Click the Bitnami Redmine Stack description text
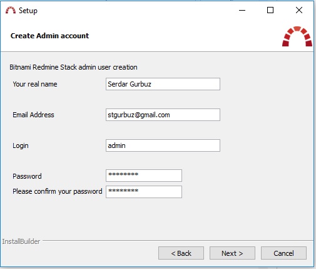The image size is (316, 269). click(73, 67)
